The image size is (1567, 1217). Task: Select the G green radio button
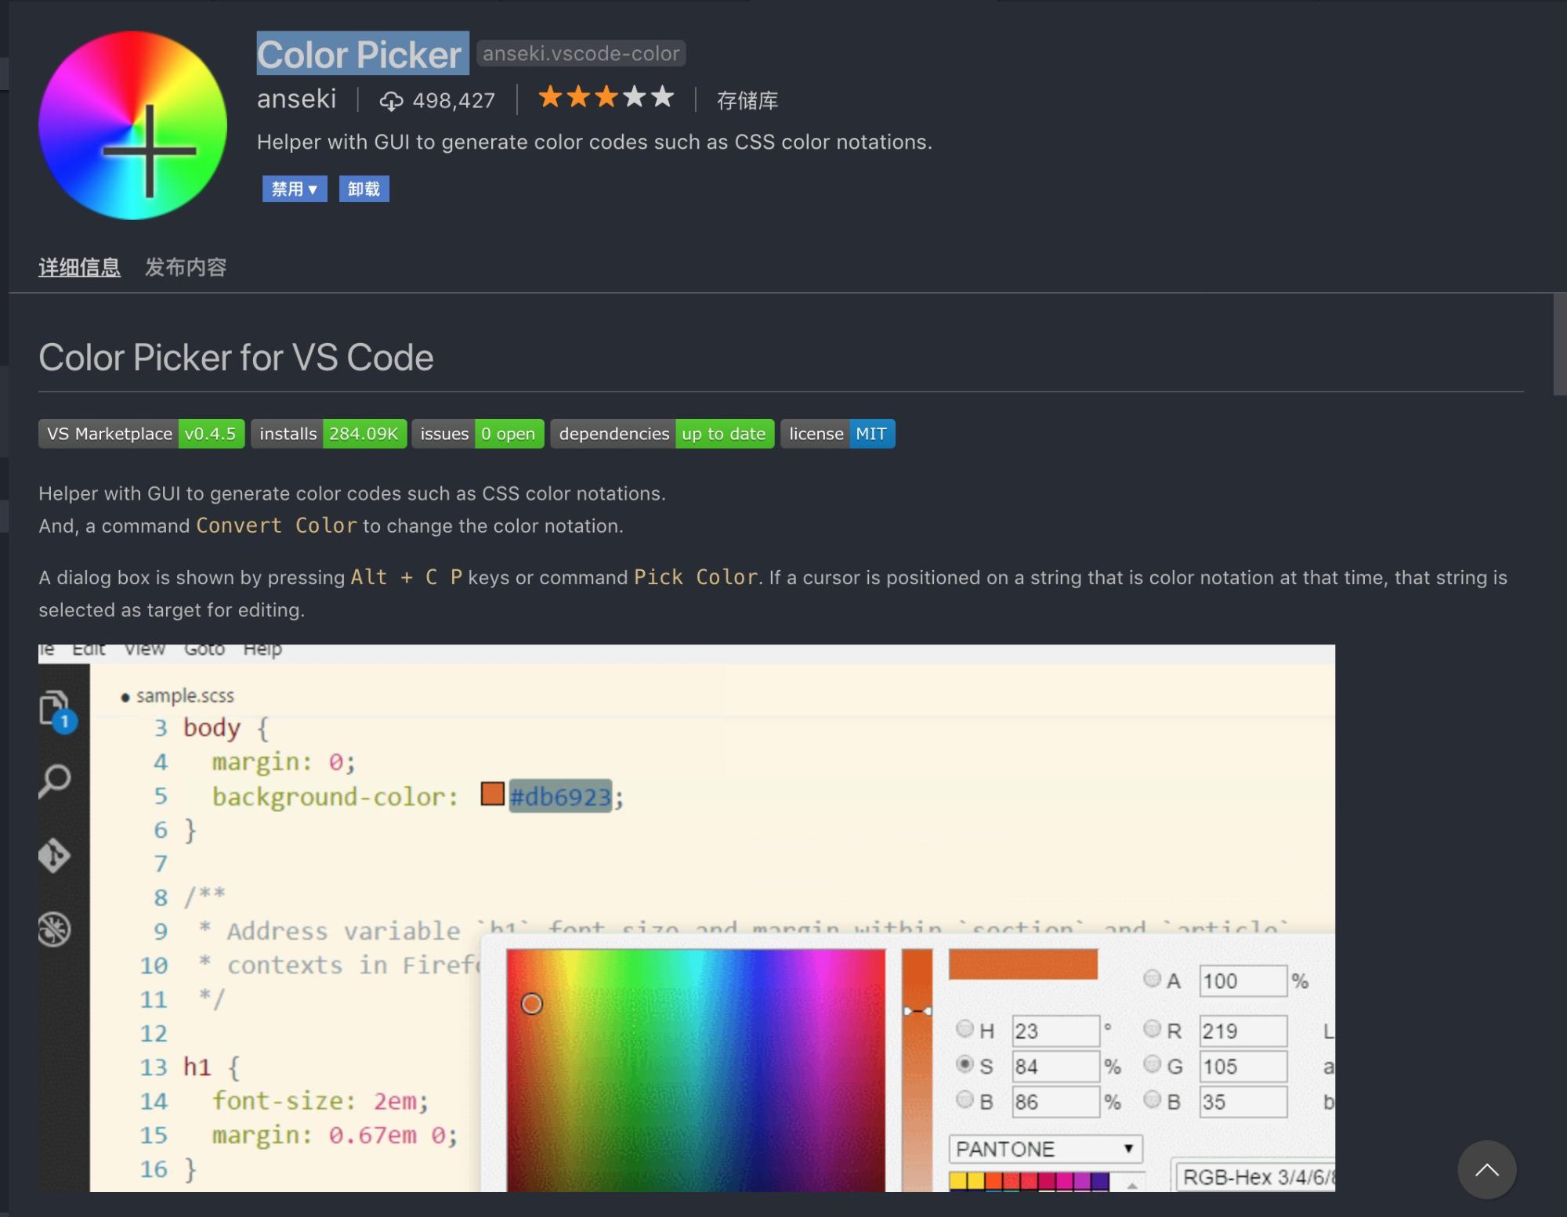[1152, 1064]
